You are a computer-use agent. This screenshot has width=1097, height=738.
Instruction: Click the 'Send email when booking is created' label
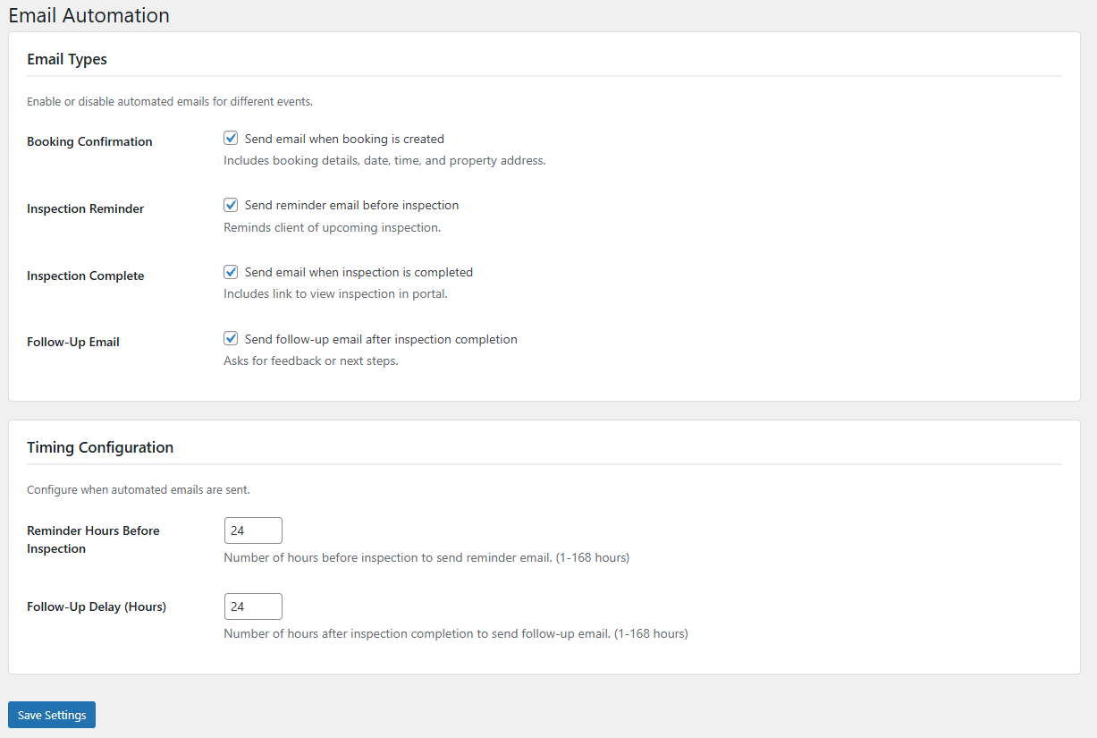344,139
